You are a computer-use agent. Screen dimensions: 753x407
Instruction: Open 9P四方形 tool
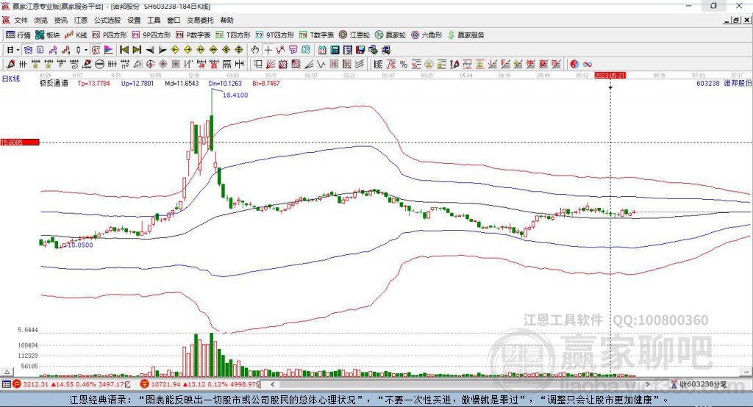click(151, 35)
